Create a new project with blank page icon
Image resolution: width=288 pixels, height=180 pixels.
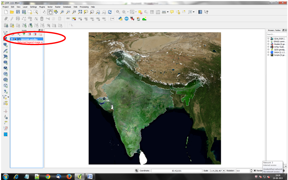pos(6,12)
